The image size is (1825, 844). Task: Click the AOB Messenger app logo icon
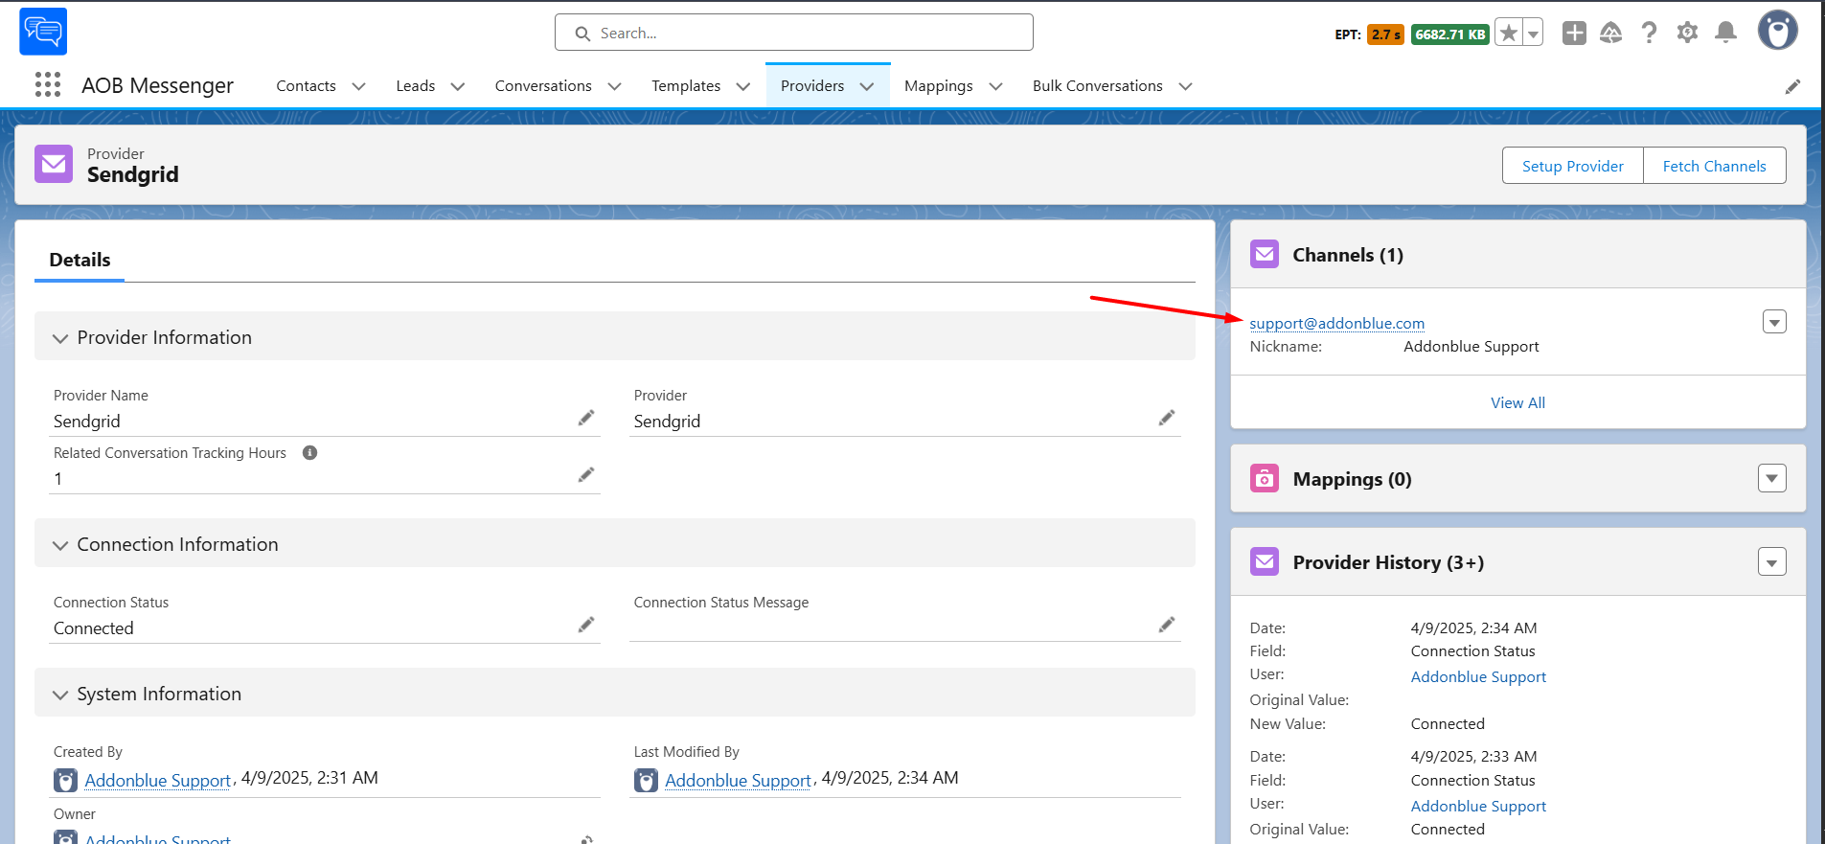(43, 32)
